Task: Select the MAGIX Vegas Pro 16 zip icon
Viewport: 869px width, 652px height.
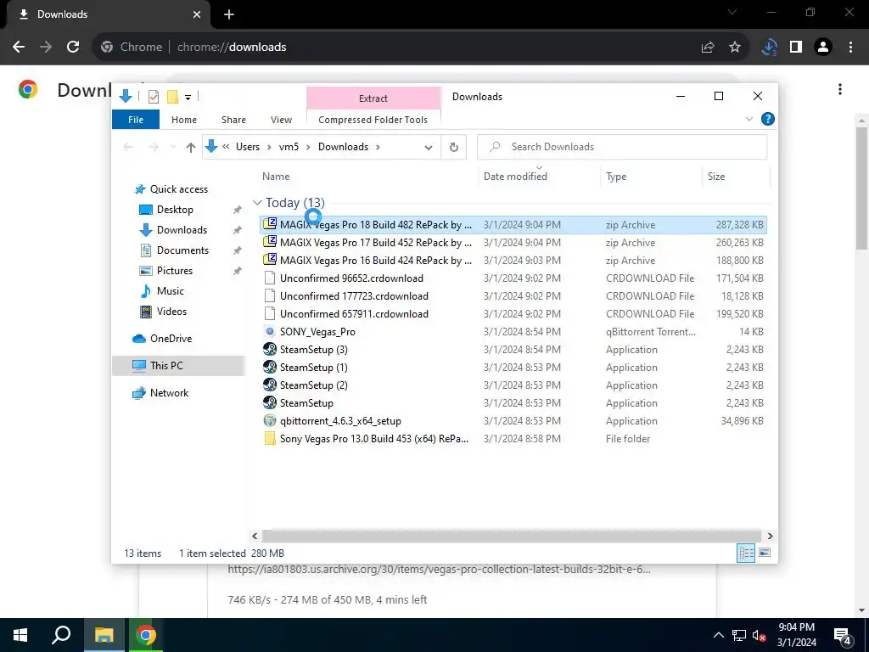Action: click(270, 260)
